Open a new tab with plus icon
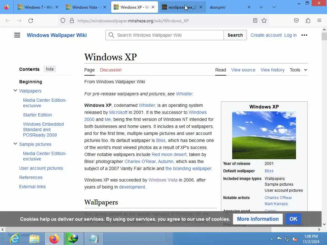Viewport: 327px width, 245px height. (261, 7)
